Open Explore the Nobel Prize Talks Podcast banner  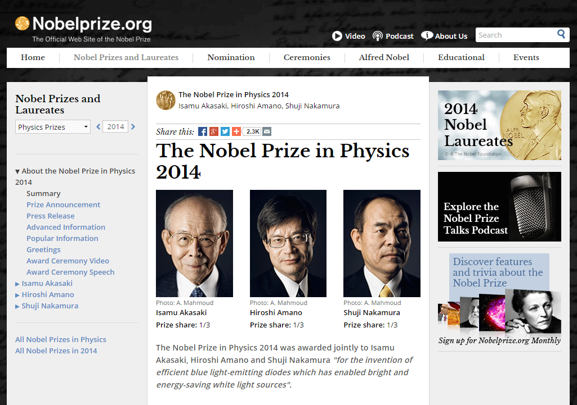pos(499,207)
